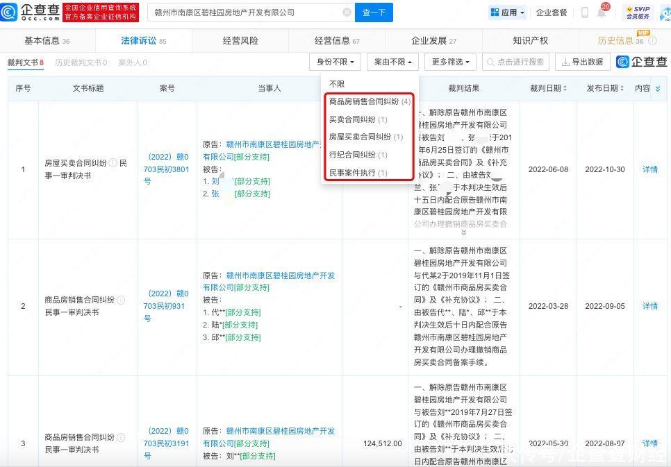
Task: Click the 点击进行搜索 search field
Action: 515,62
